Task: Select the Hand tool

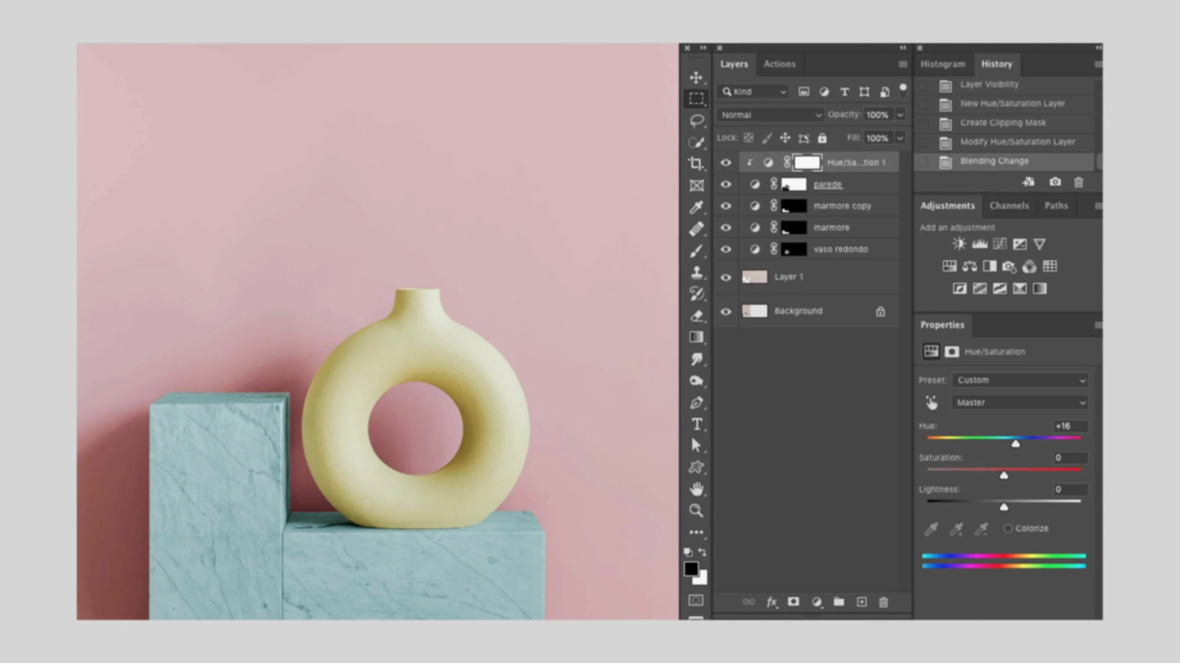Action: [x=696, y=489]
